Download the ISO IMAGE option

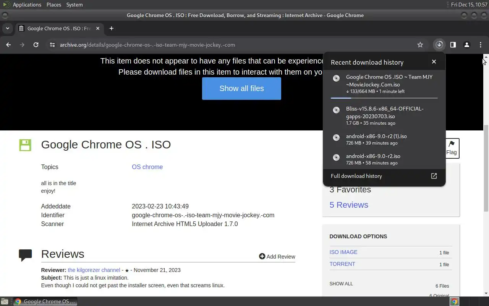pos(343,252)
